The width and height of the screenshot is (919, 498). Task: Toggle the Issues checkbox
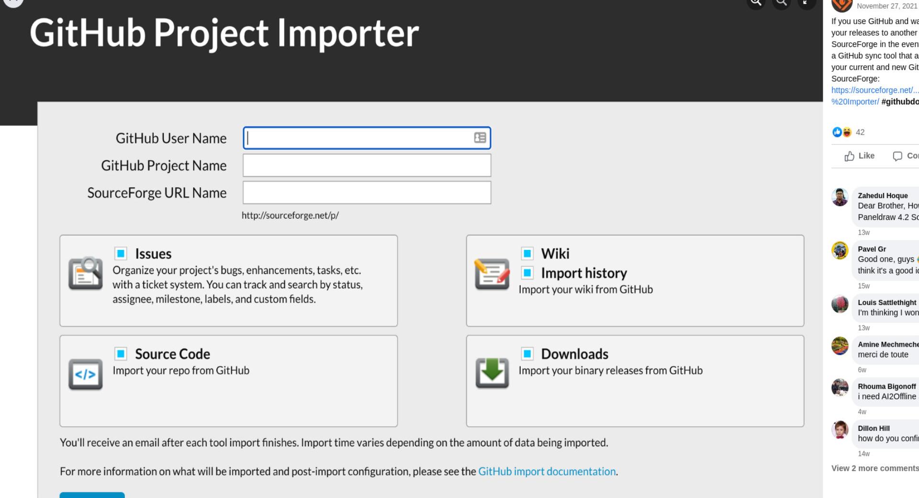tap(121, 253)
